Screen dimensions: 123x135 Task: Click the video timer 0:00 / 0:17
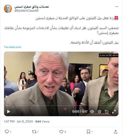pos(80,112)
